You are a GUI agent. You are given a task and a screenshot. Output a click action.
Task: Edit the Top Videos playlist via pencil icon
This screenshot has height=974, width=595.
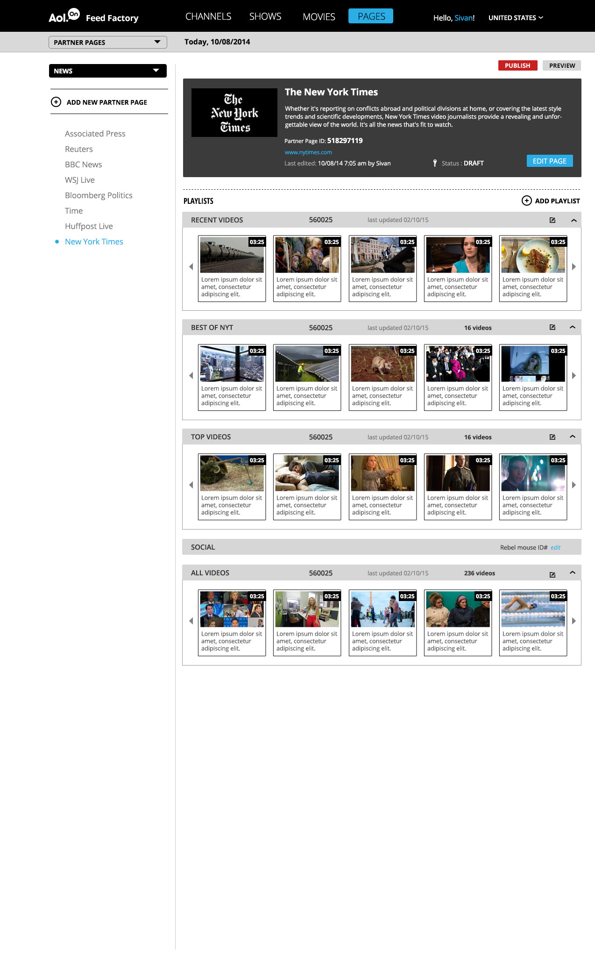click(x=552, y=437)
